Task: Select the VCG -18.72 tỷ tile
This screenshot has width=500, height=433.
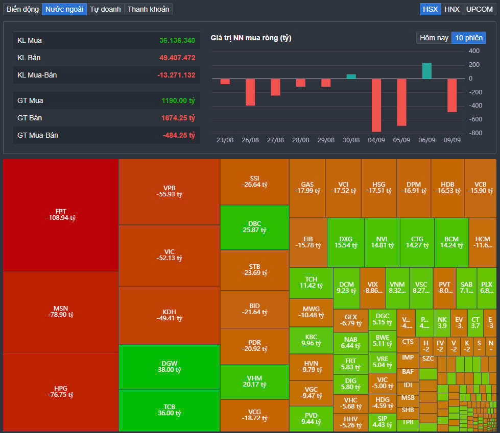Action: (254, 416)
